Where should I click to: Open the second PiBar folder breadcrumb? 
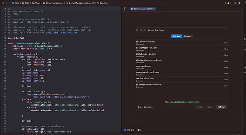(x=26, y=3)
